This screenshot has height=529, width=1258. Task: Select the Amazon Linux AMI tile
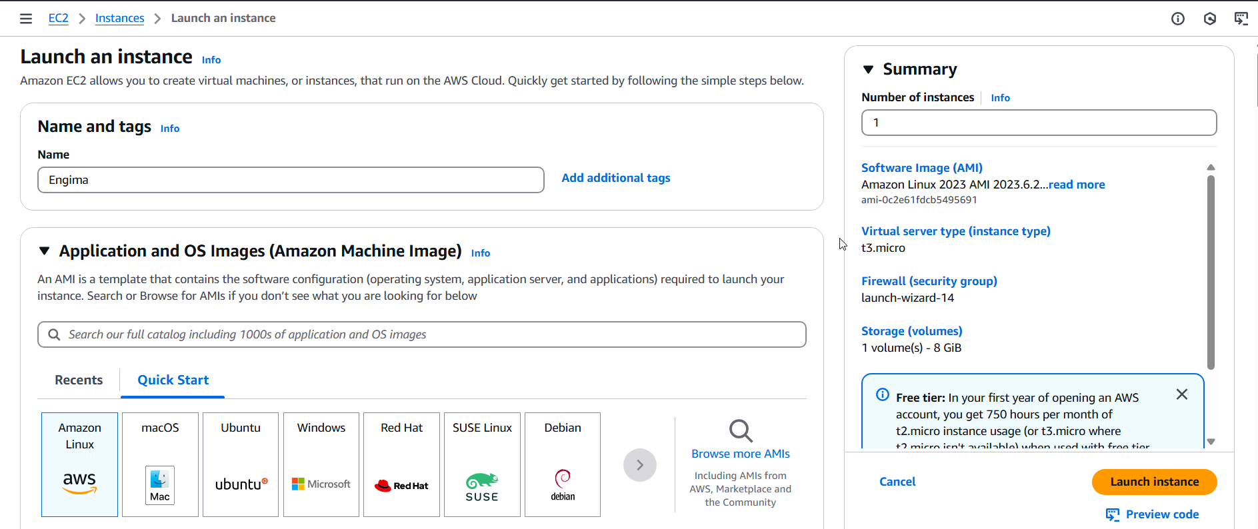(79, 464)
